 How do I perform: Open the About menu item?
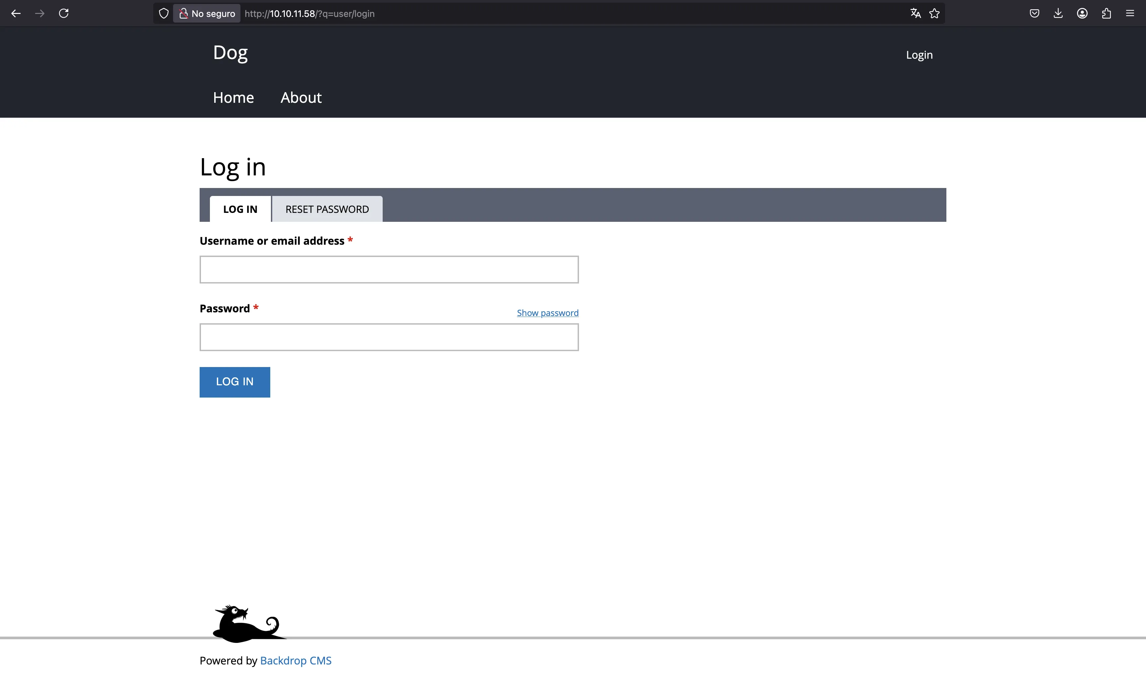pos(301,98)
